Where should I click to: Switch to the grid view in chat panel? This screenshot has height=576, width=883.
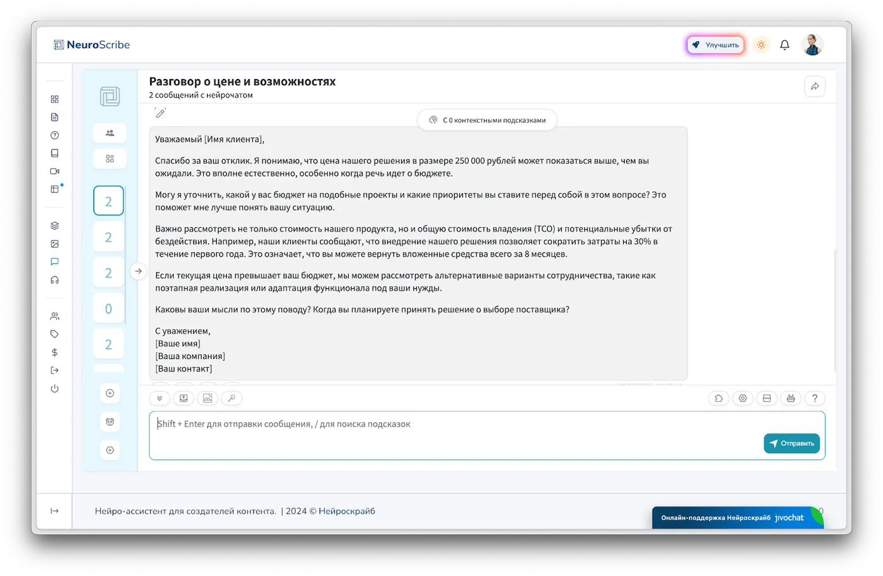point(110,159)
